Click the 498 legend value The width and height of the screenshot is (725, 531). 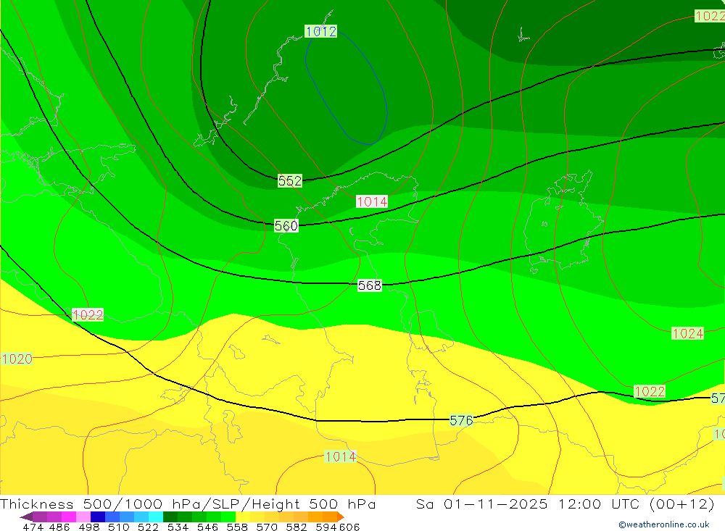tap(88, 527)
